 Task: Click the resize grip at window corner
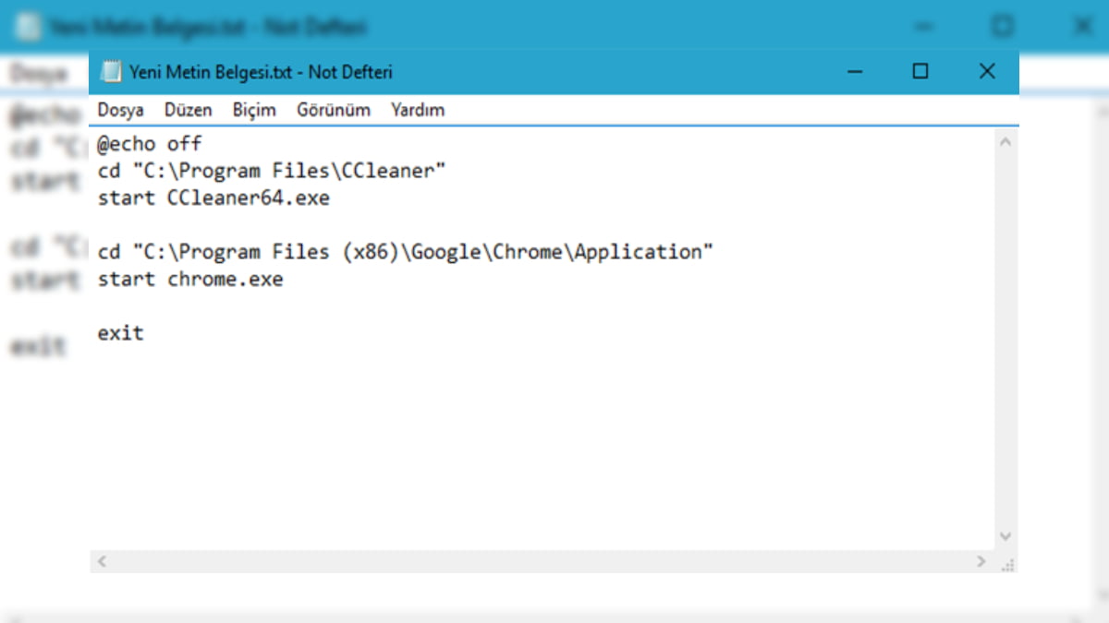click(1007, 562)
